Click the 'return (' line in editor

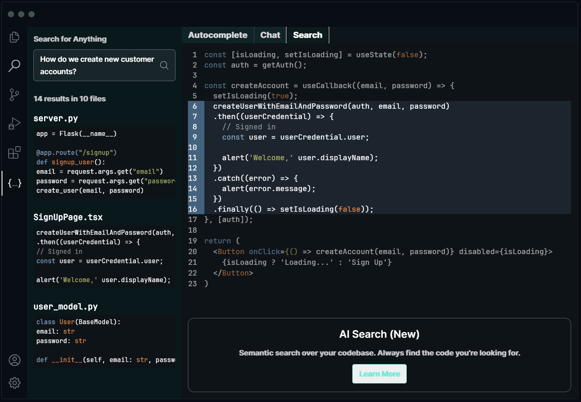coord(222,241)
